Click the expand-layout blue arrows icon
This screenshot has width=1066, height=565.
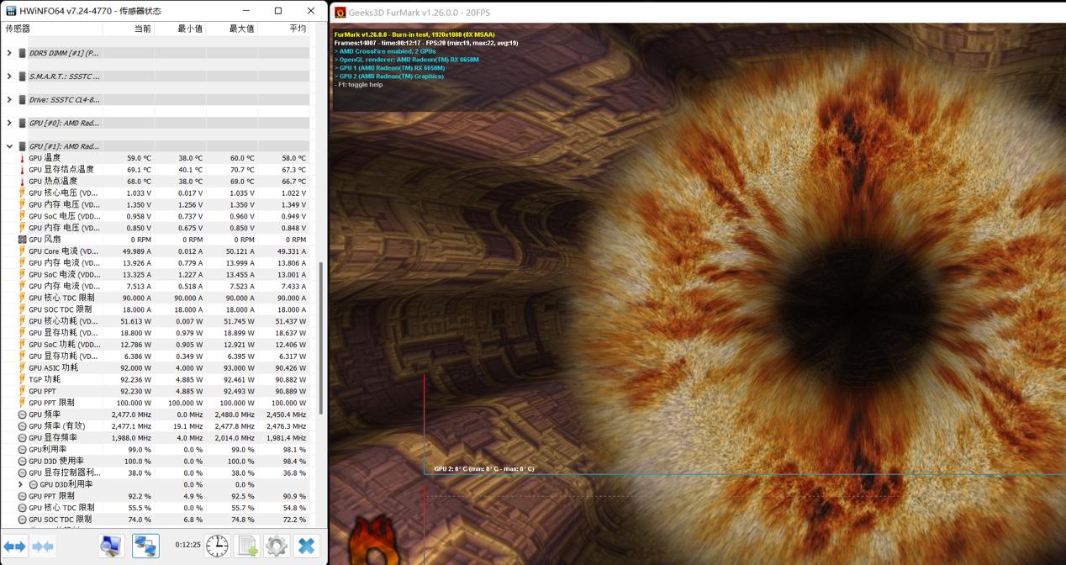15,547
